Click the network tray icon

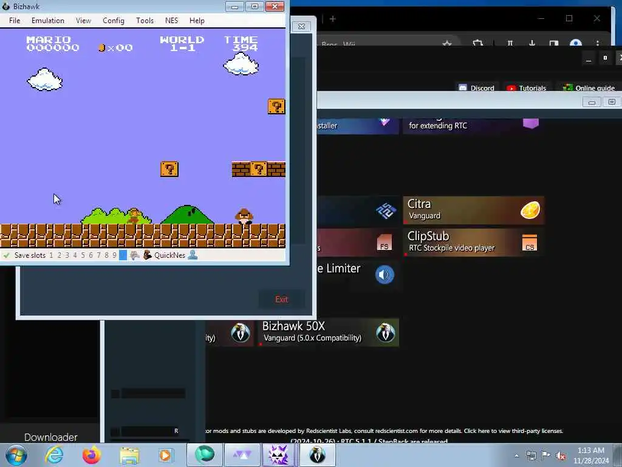pos(531,455)
